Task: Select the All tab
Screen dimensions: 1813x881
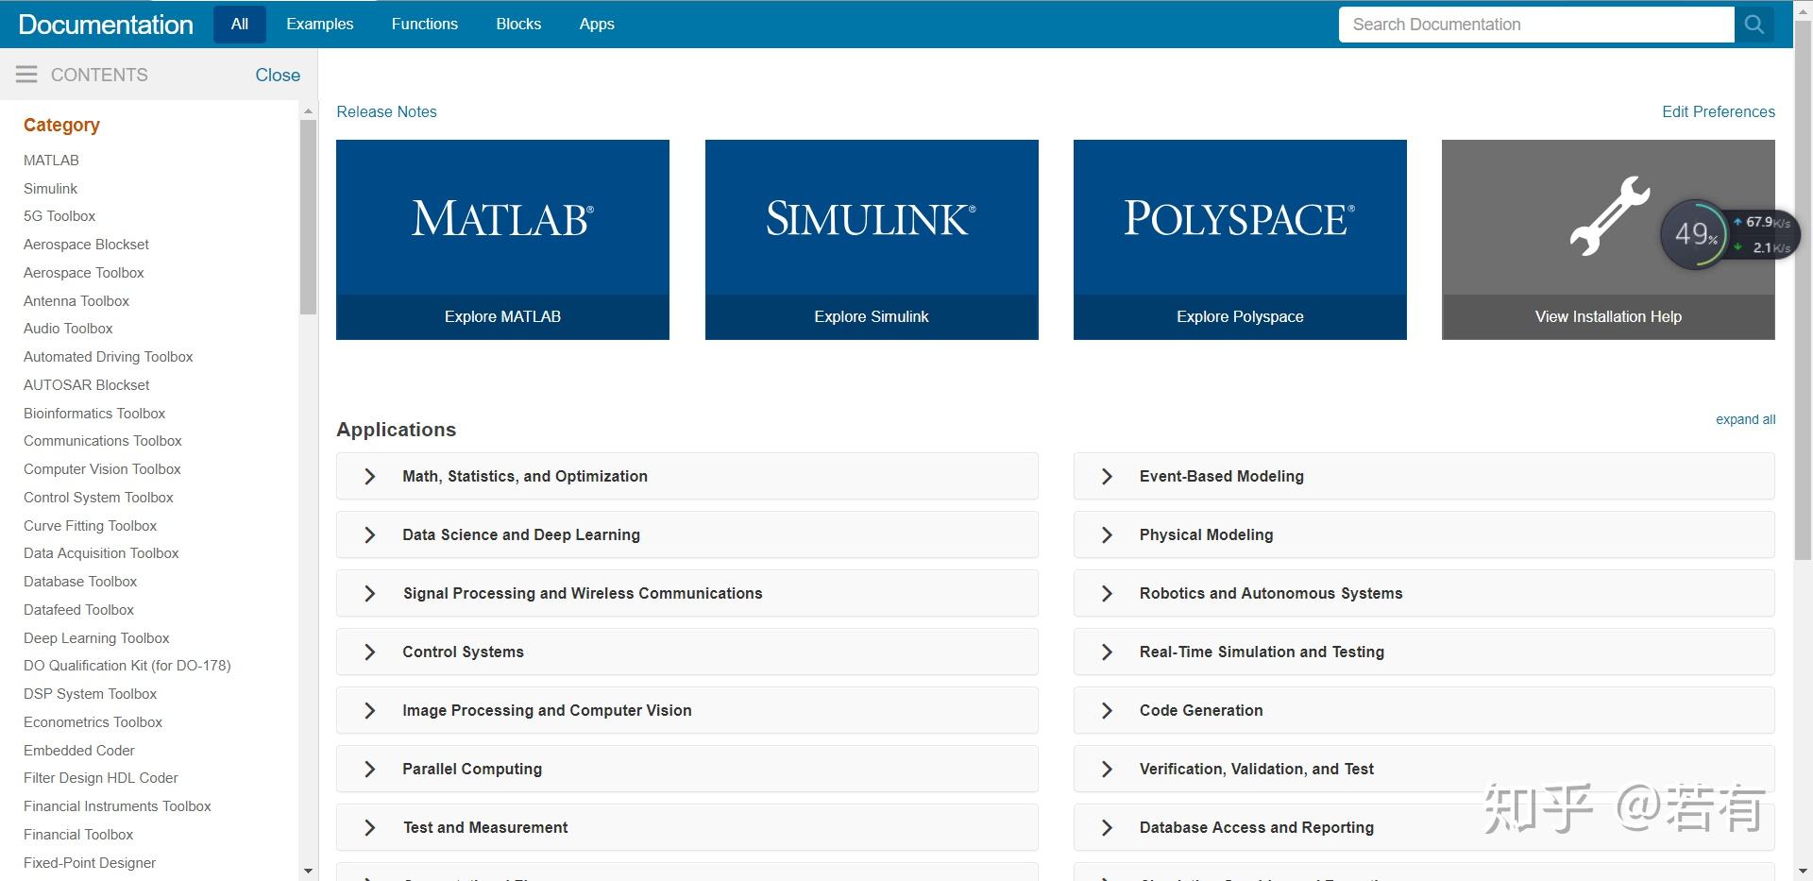Action: pyautogui.click(x=240, y=25)
